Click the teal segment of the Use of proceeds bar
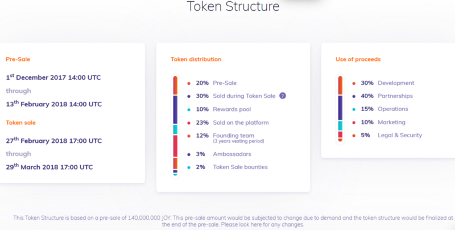Screen dimensions: 455x230 (341, 126)
